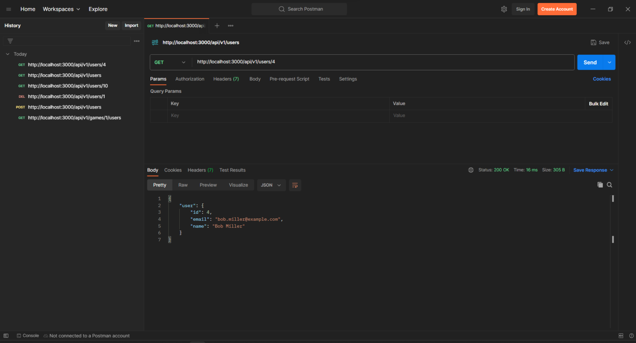Open the JSON format dropdown

tap(271, 185)
